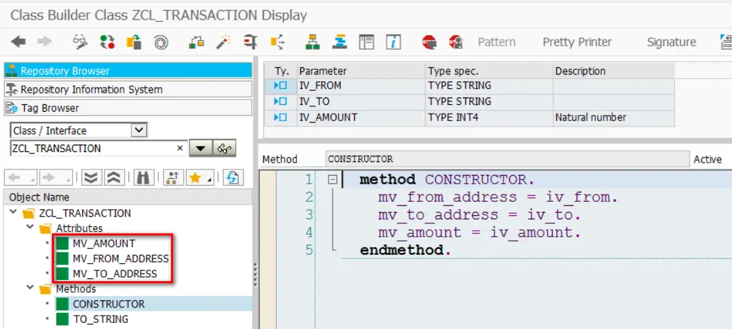Toggle Display/Change mode glasses-pencil icon
The image size is (732, 329).
coord(80,42)
